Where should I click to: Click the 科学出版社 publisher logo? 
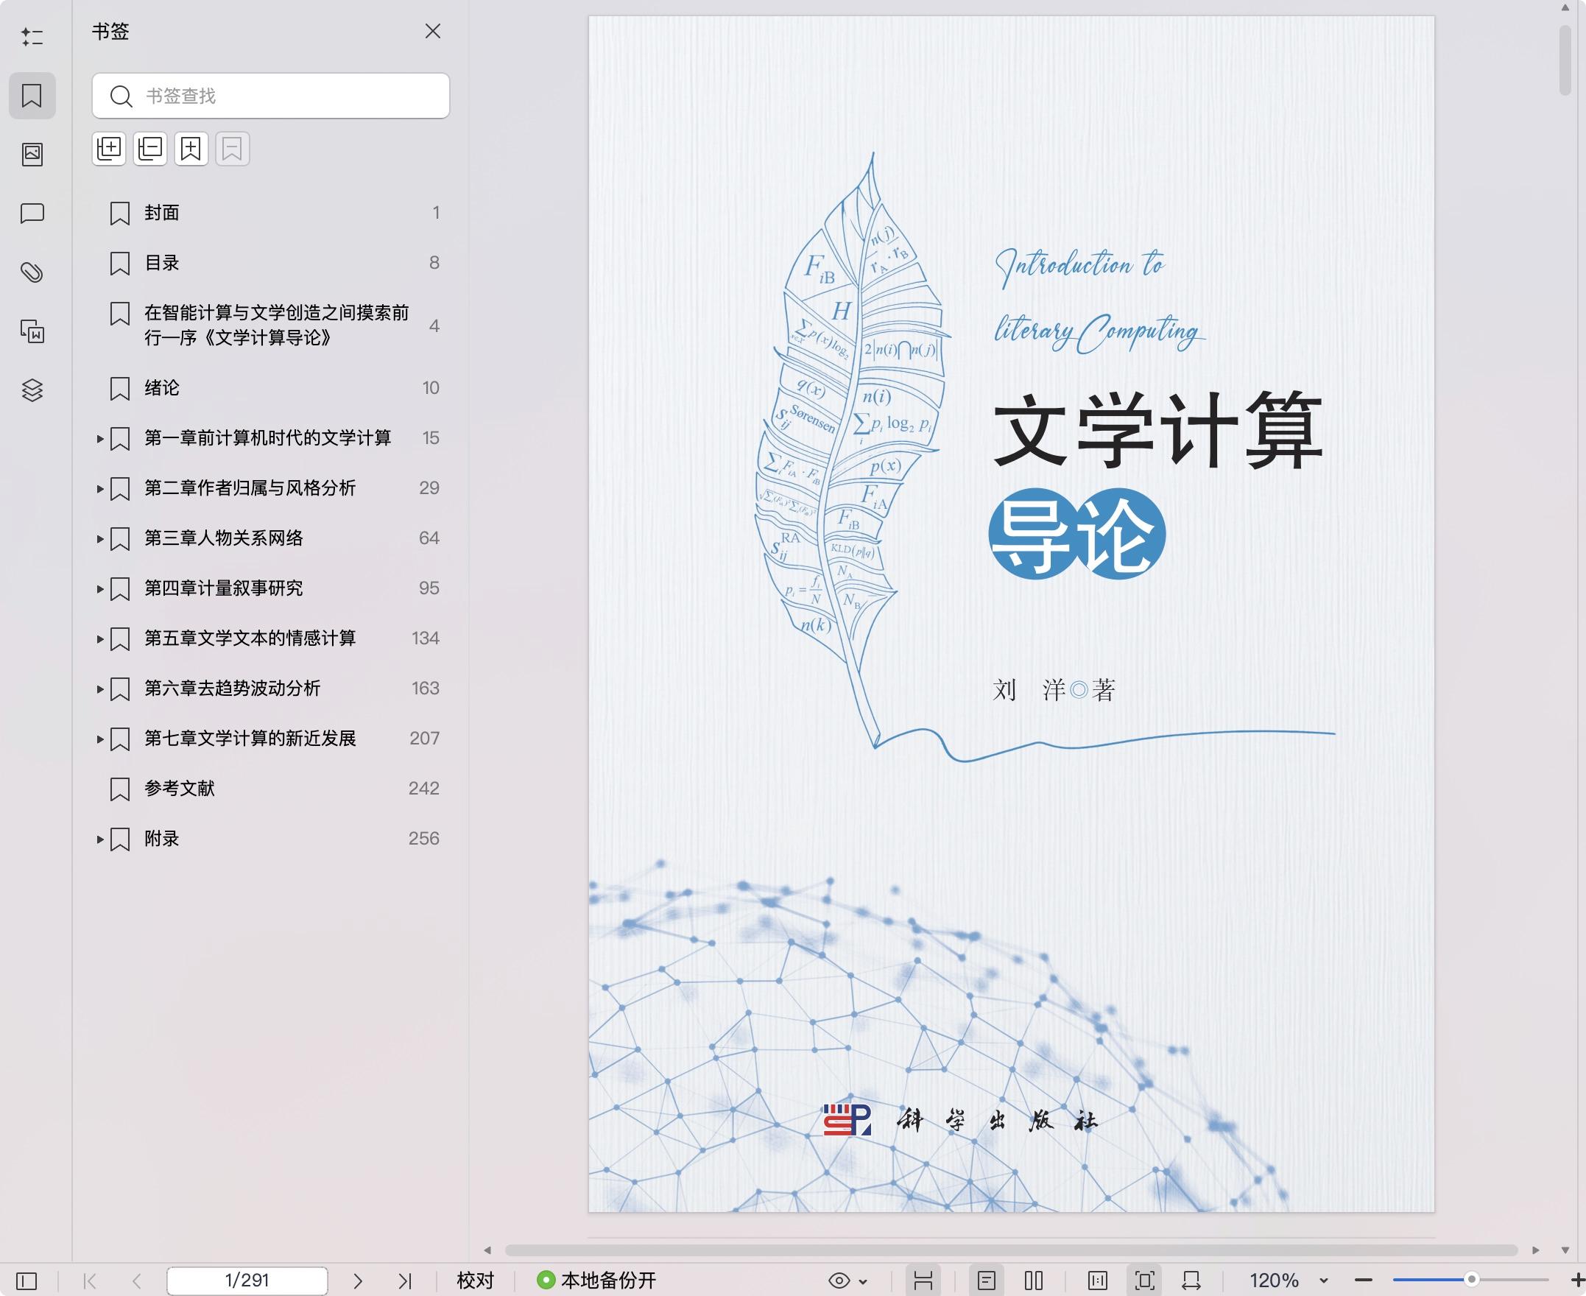click(x=959, y=1120)
